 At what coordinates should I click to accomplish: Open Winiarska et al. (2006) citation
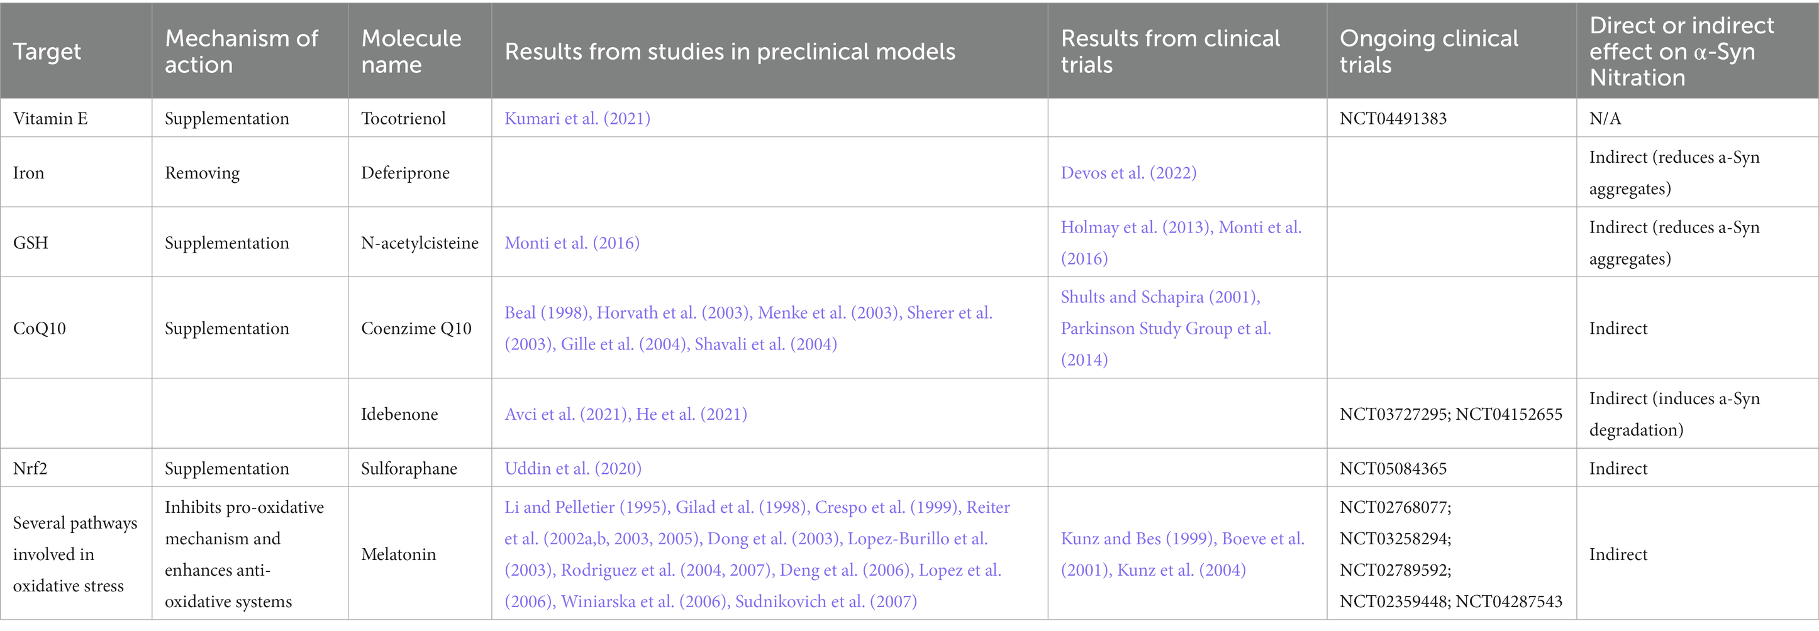coord(643,602)
